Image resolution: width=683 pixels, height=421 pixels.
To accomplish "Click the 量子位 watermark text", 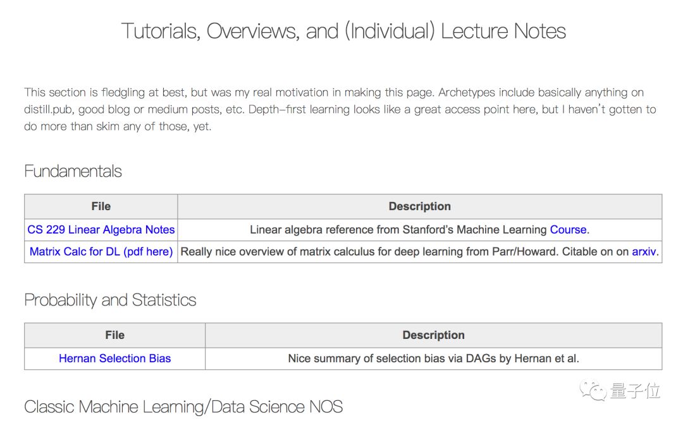I will point(635,391).
